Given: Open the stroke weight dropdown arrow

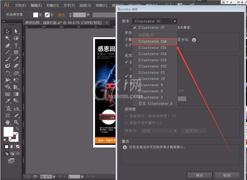Looking at the screenshot, I should click(88, 15).
